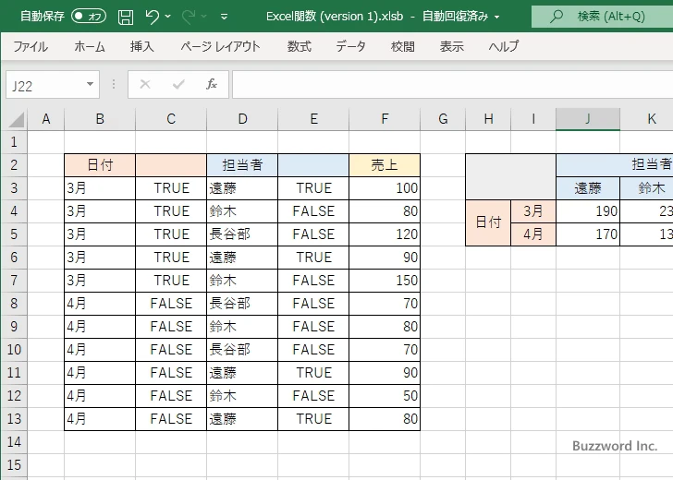This screenshot has width=673, height=480.
Task: Click the 4月 label cell in I5
Action: click(533, 234)
